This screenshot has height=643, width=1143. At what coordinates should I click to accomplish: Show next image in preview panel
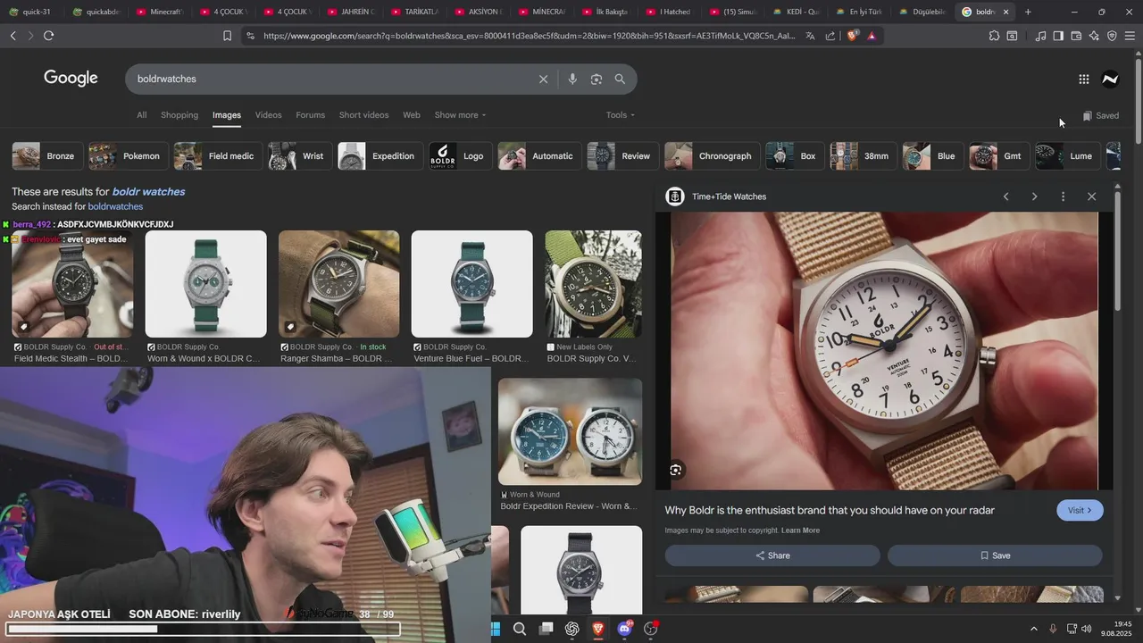1034,196
